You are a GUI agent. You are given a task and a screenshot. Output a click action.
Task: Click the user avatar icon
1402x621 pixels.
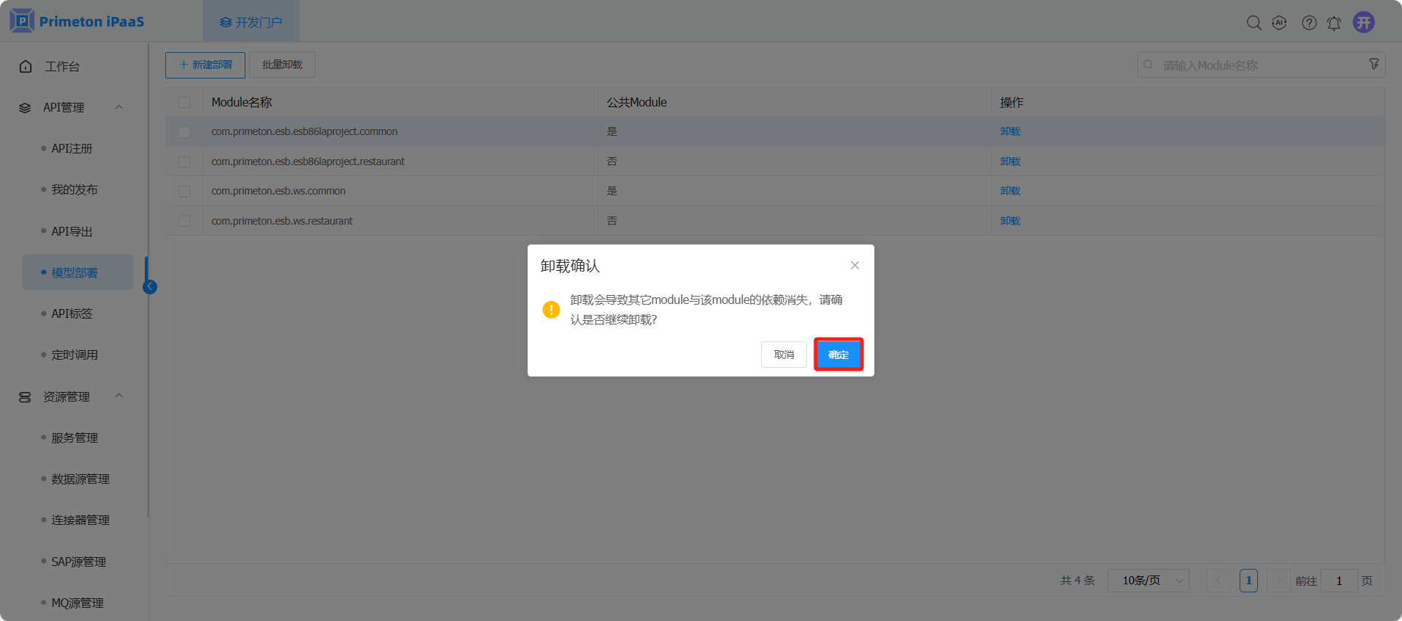pyautogui.click(x=1364, y=22)
